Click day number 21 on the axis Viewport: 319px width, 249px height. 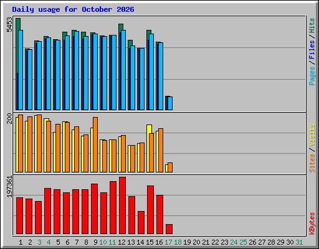(x=206, y=242)
